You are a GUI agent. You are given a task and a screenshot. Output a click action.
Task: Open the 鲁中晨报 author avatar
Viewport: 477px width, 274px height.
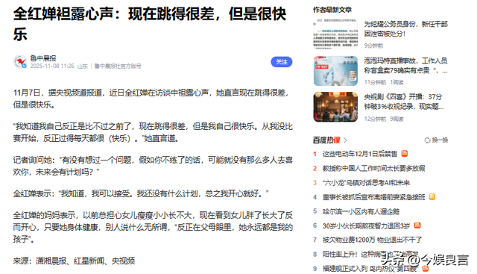point(20,62)
